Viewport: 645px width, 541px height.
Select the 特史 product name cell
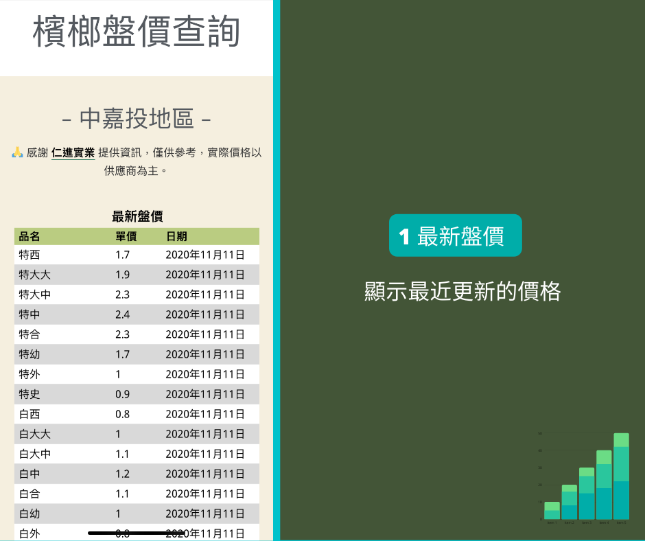click(30, 394)
